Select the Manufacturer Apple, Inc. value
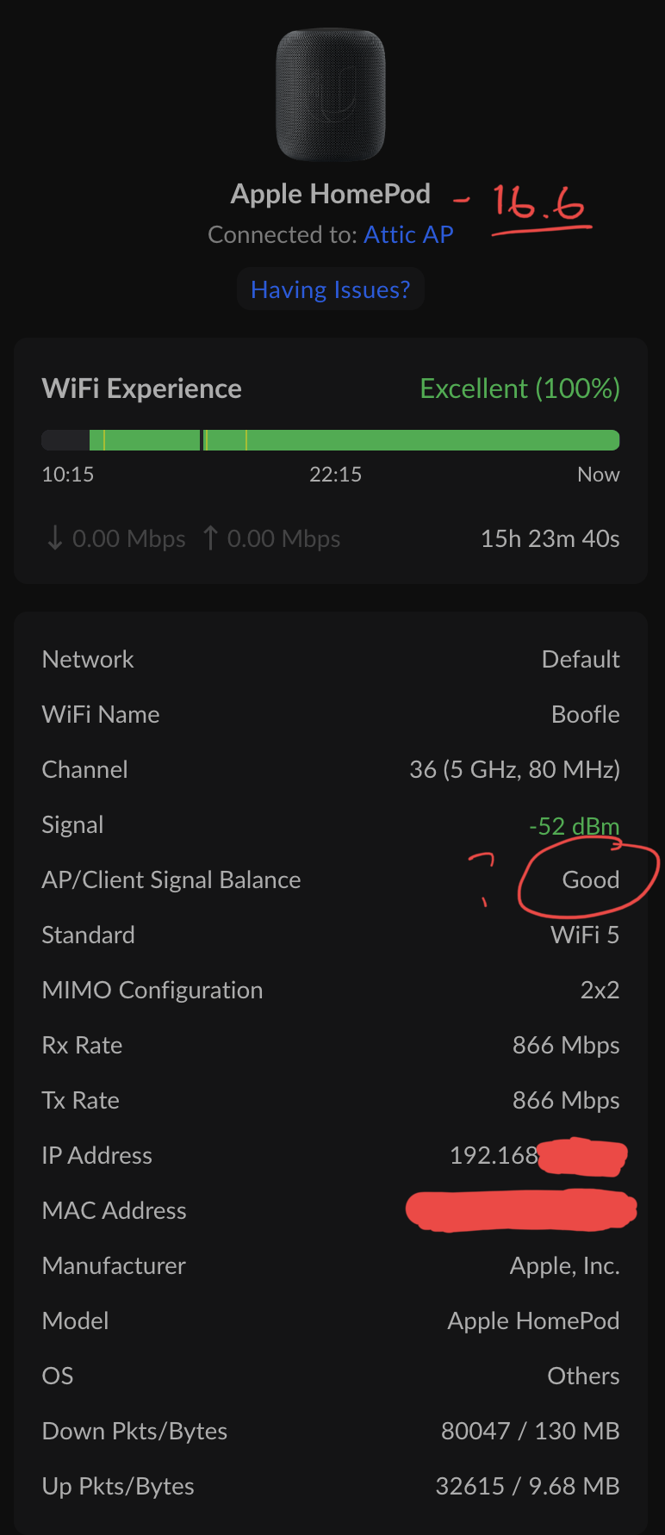 tap(565, 1265)
